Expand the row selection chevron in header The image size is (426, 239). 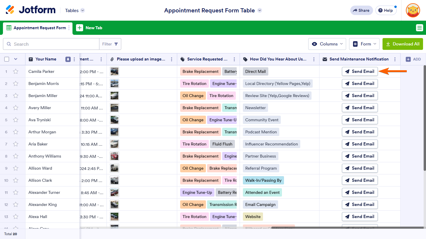[16, 59]
